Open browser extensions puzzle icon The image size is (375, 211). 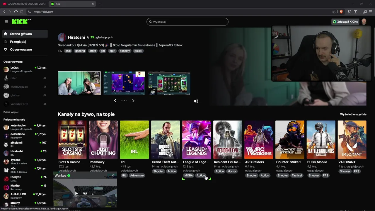pyautogui.click(x=350, y=12)
